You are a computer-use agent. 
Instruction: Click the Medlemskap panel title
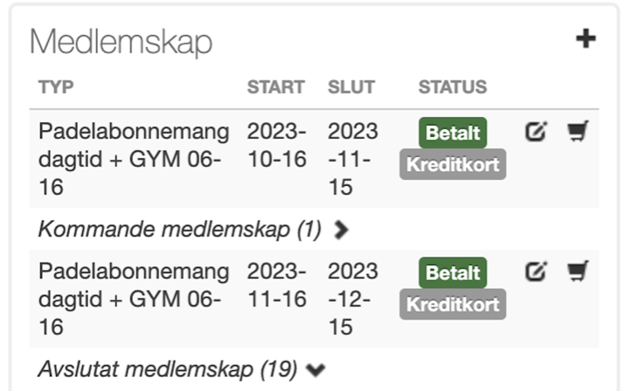[x=121, y=42]
